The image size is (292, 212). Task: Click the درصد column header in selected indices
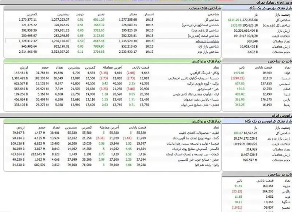click(x=80, y=14)
